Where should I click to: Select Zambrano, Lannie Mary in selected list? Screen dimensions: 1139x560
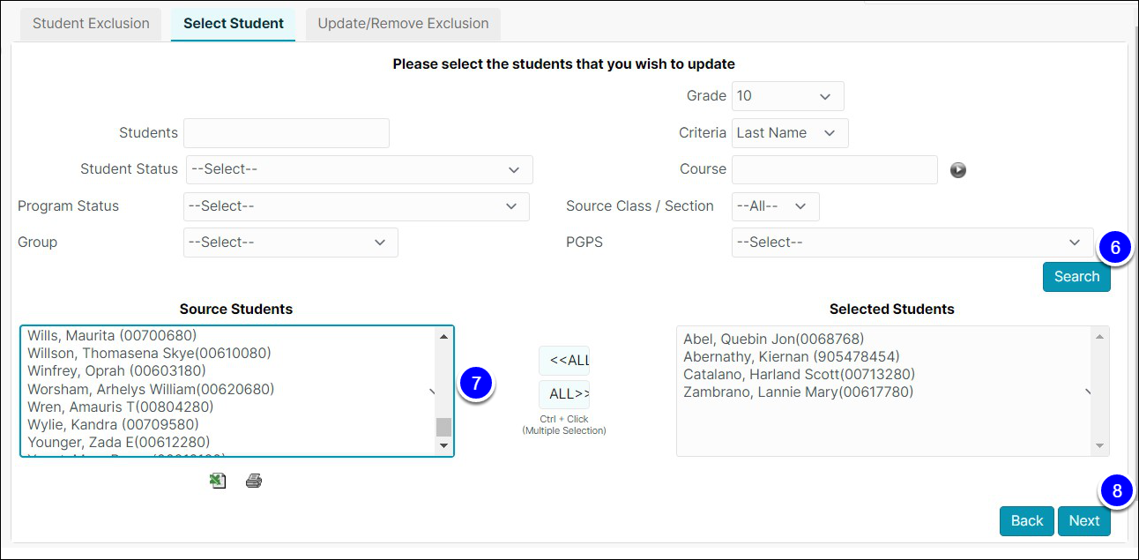798,392
